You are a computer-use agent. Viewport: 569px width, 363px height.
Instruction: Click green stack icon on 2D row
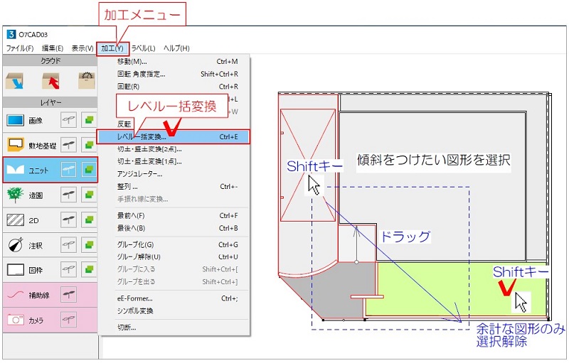[x=88, y=220]
